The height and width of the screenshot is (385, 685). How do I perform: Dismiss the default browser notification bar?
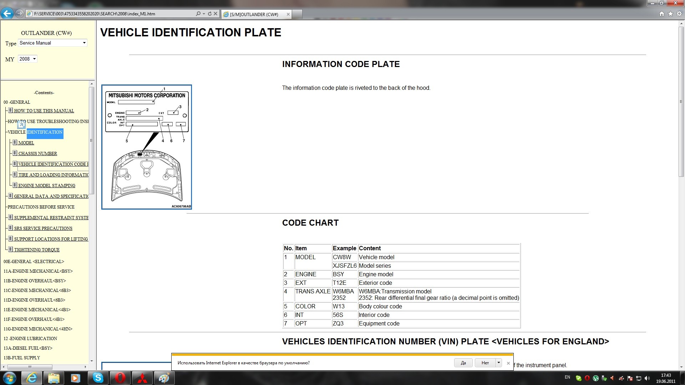508,363
